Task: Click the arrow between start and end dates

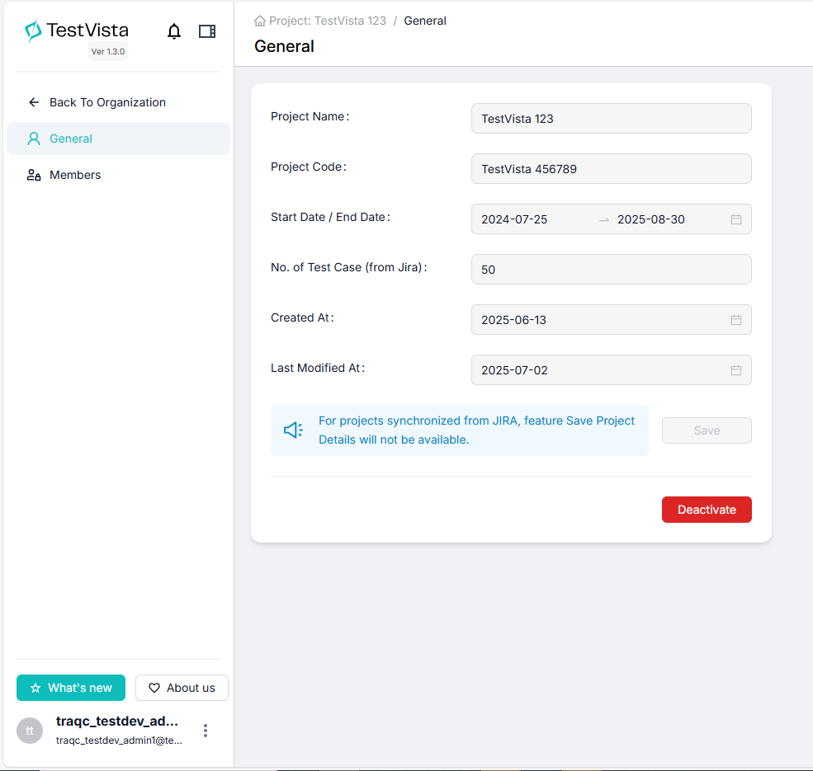Action: pyautogui.click(x=603, y=220)
